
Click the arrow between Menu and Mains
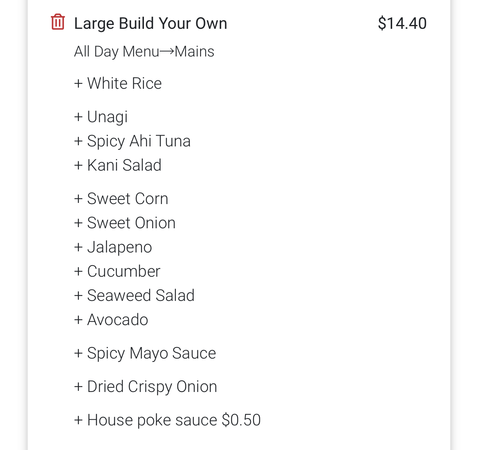(x=167, y=51)
